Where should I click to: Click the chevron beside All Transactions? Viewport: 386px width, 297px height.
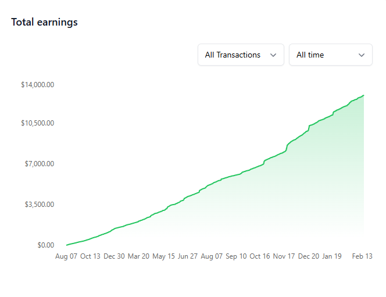pos(273,55)
